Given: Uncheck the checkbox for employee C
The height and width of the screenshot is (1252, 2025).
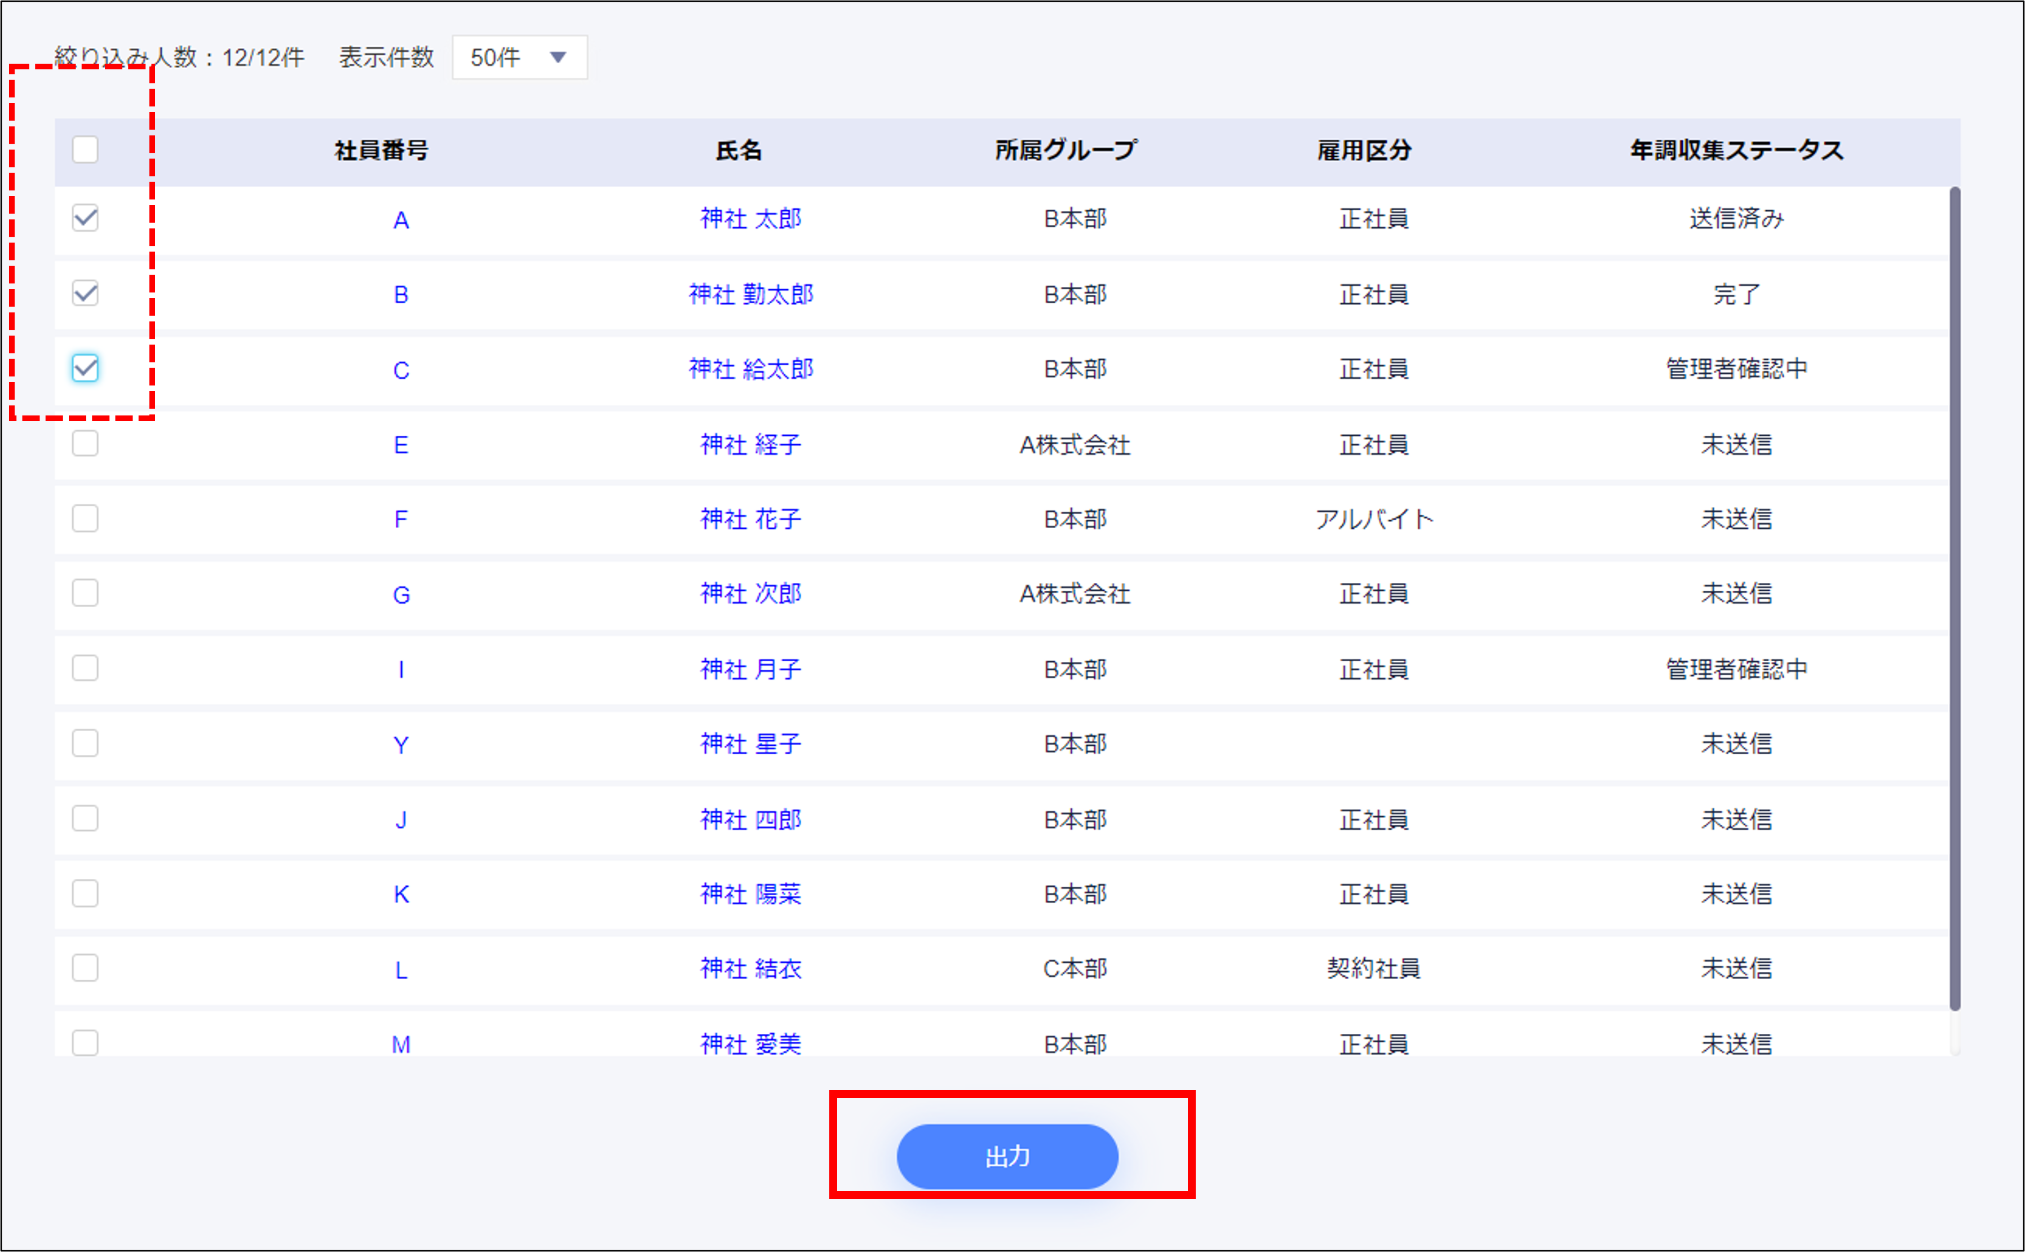Looking at the screenshot, I should point(85,369).
